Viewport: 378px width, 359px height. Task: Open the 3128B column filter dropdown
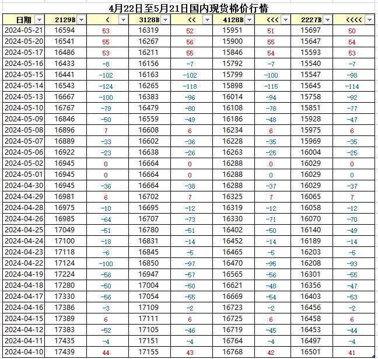click(x=166, y=20)
